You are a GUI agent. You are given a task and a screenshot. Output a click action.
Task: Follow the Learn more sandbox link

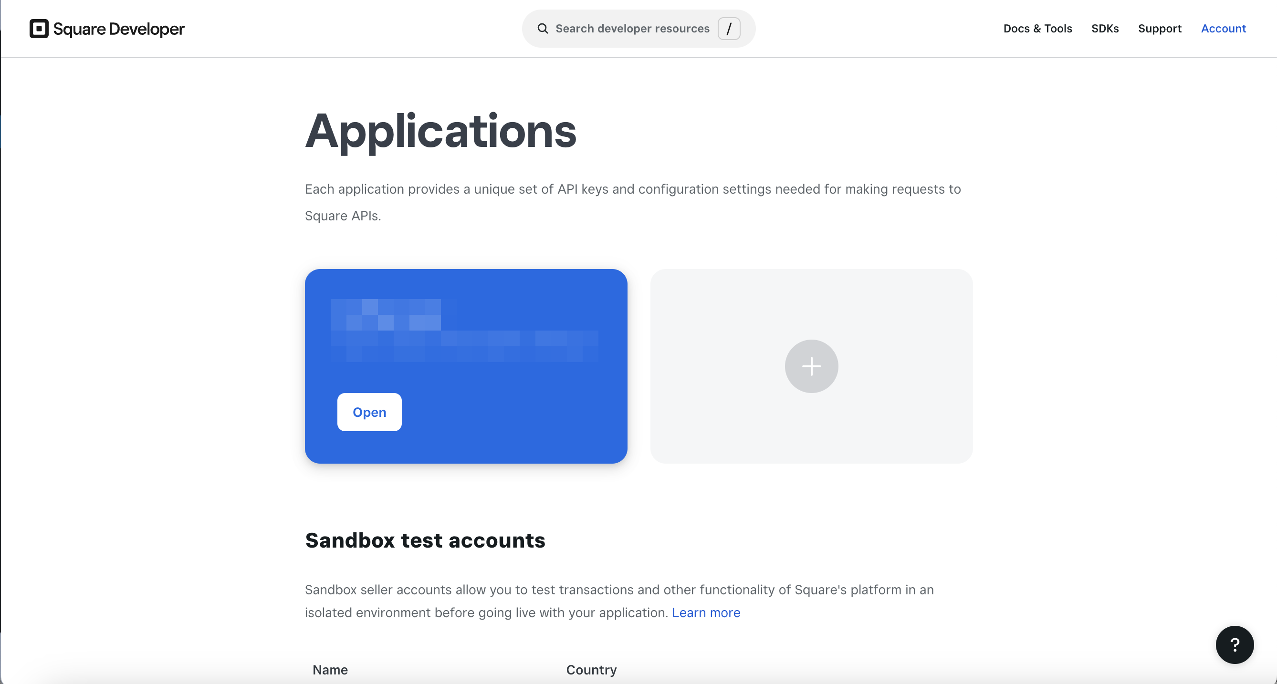coord(706,612)
